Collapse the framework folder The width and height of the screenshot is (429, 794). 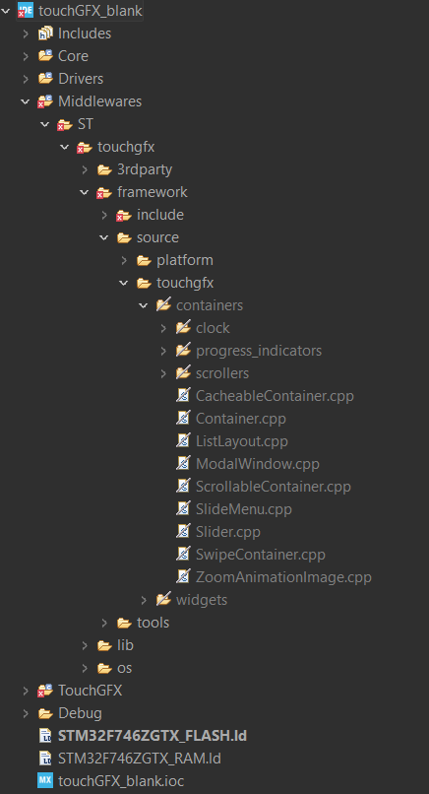(x=85, y=192)
